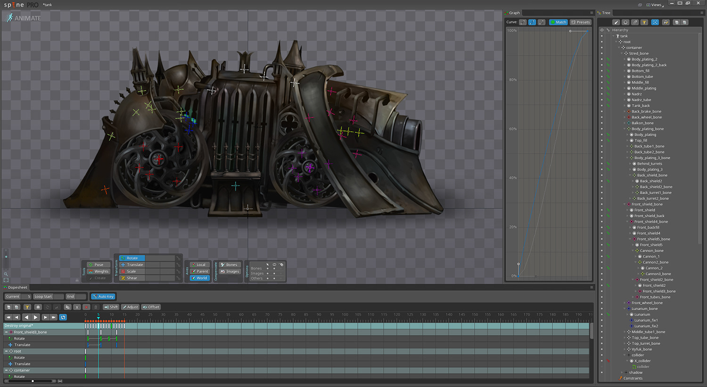Select the Shear transform tool

[x=132, y=278]
